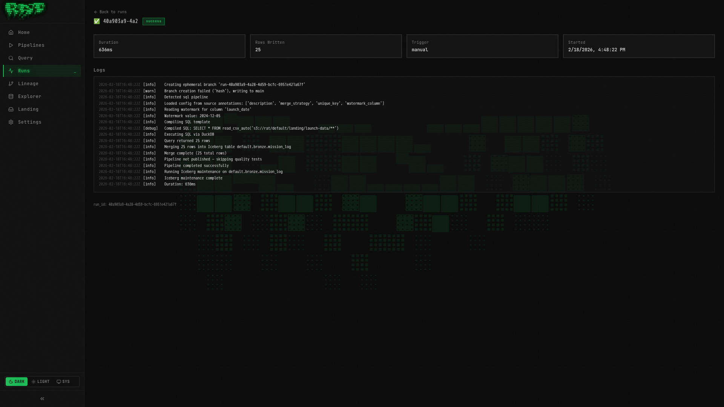Open the Lineage branch icon
This screenshot has height=407, width=724.
(x=11, y=83)
